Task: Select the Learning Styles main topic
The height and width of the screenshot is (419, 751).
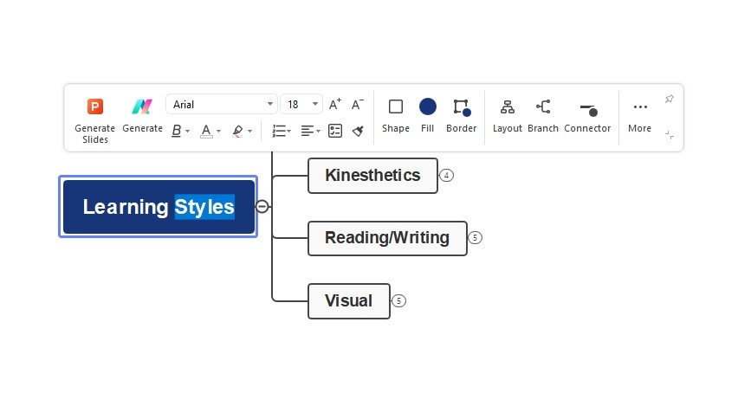Action: pyautogui.click(x=159, y=206)
